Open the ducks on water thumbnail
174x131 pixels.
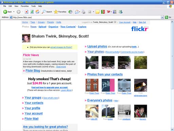(x=124, y=85)
